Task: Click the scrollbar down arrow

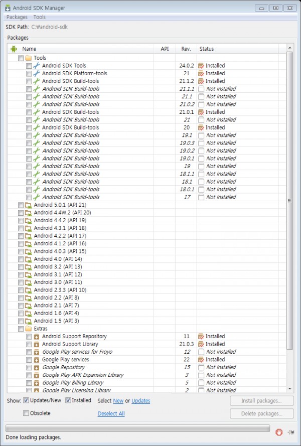Action: [289, 389]
